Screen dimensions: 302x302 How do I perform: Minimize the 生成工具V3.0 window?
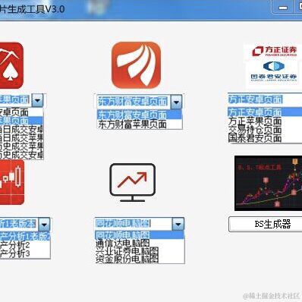tap(283, 8)
